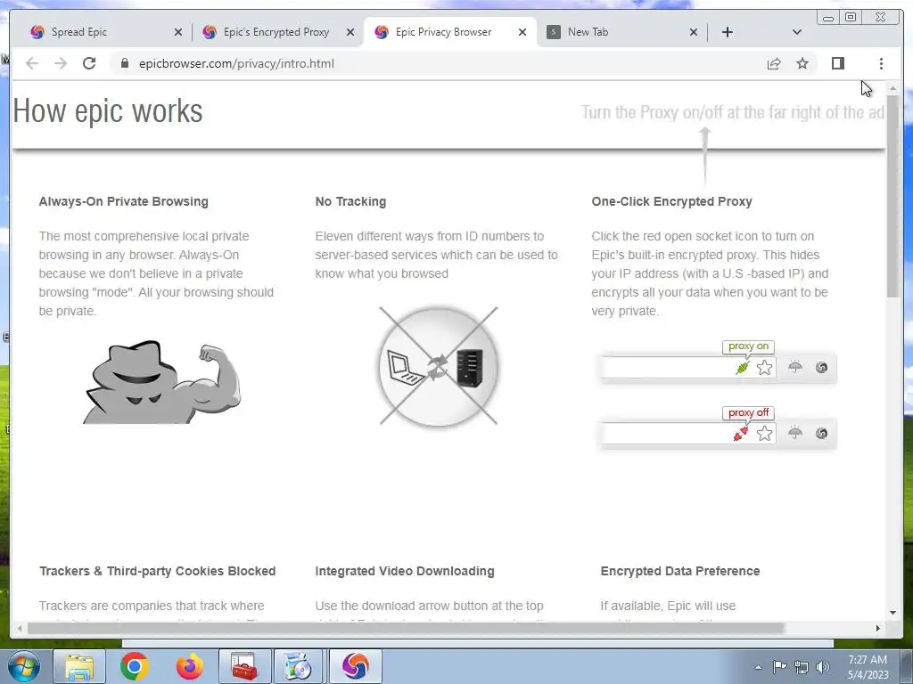
Task: Open the disc media taskbar app
Action: 300,666
